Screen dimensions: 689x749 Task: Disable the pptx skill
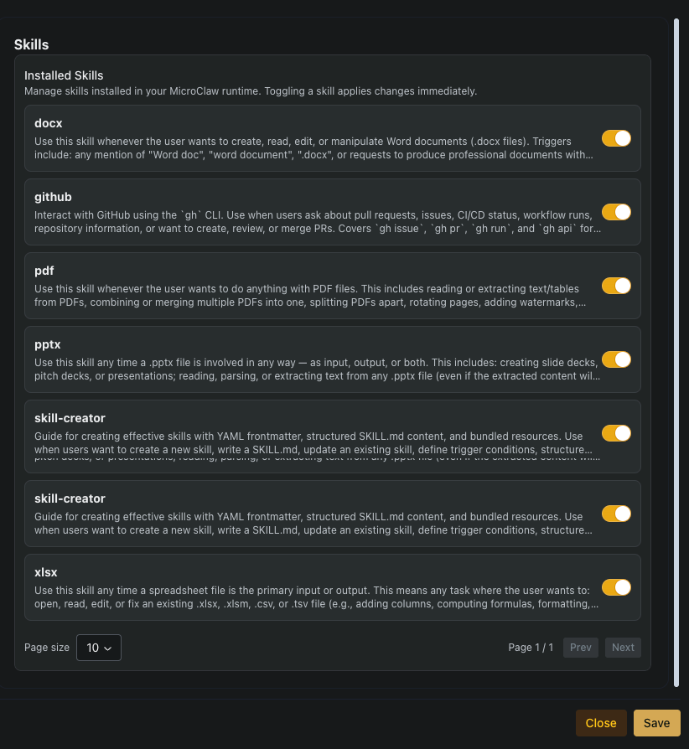[x=616, y=359]
